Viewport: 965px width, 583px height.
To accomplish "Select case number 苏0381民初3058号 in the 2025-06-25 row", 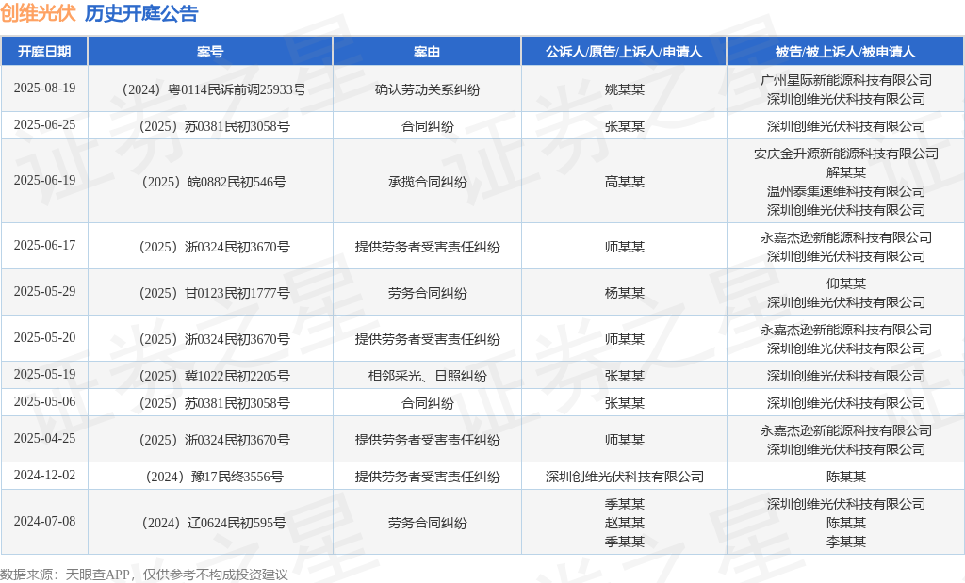I will (x=237, y=127).
